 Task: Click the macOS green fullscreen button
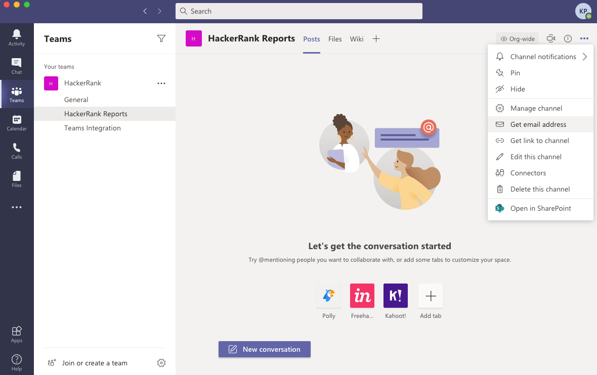(27, 5)
